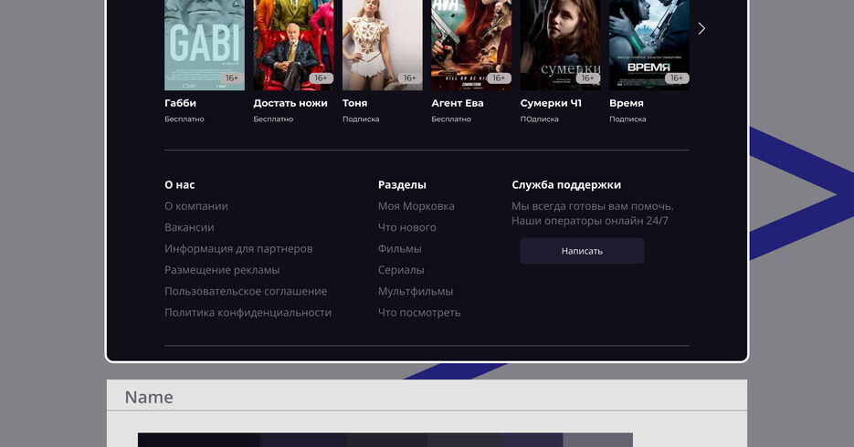
Task: Click the Бесплатно label under Достать ножи
Action: (273, 120)
